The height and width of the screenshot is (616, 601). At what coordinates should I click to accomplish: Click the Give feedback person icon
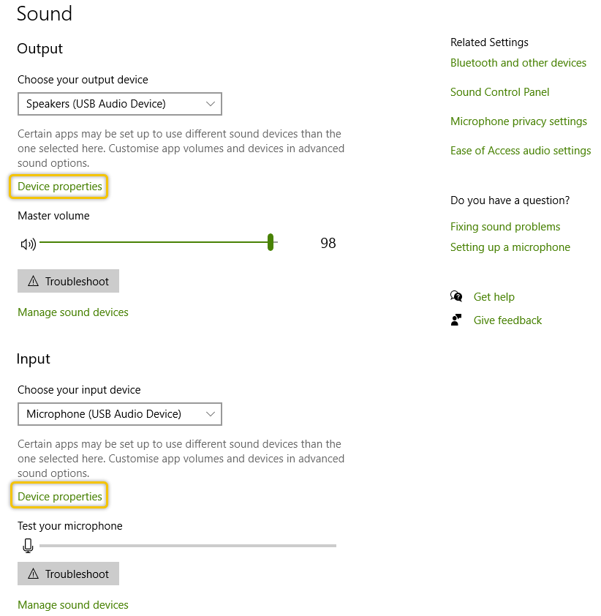(456, 320)
